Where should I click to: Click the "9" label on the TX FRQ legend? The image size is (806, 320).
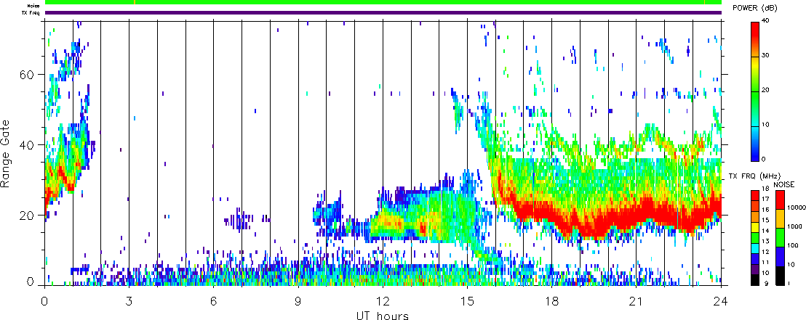coord(767,283)
